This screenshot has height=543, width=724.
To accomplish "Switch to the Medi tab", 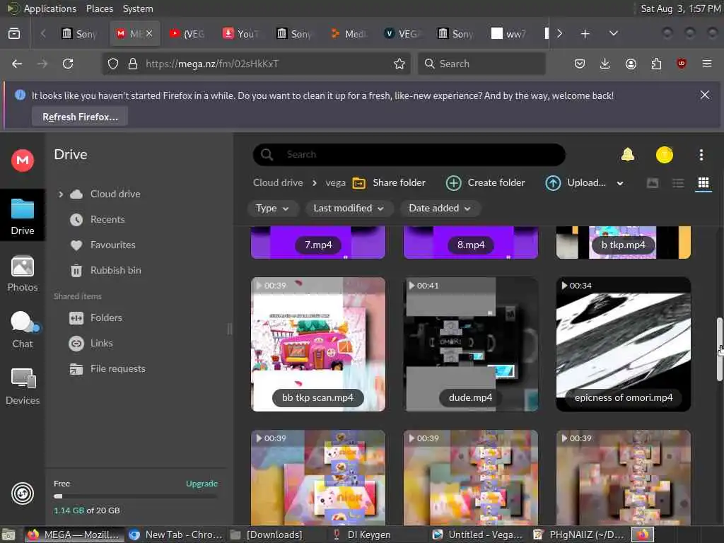I will (x=349, y=34).
